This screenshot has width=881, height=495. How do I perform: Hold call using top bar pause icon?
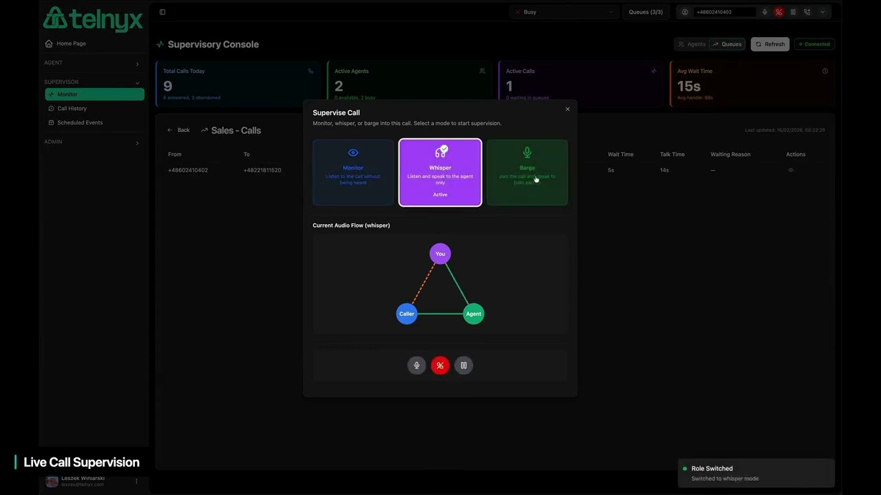click(x=793, y=12)
